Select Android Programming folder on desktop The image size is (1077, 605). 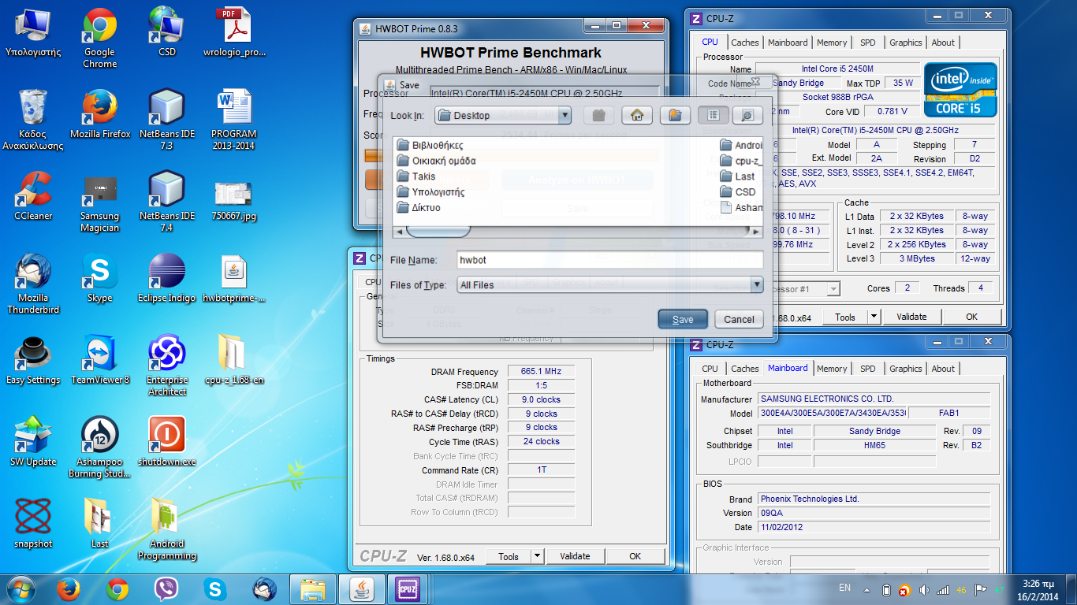click(x=167, y=530)
